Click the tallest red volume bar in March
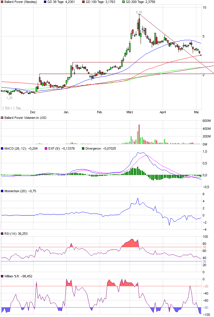 point(139,134)
